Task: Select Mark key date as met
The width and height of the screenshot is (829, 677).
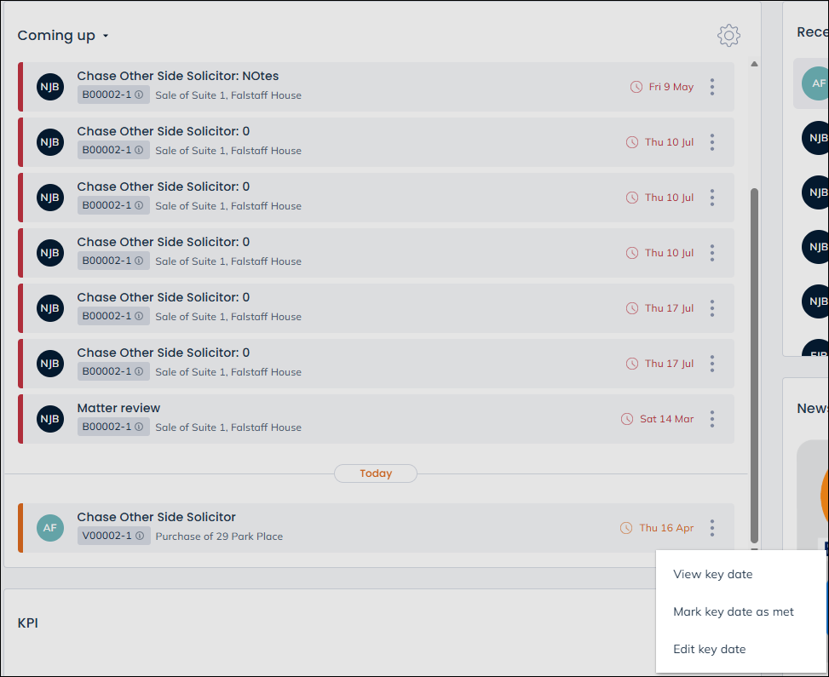Action: tap(733, 611)
